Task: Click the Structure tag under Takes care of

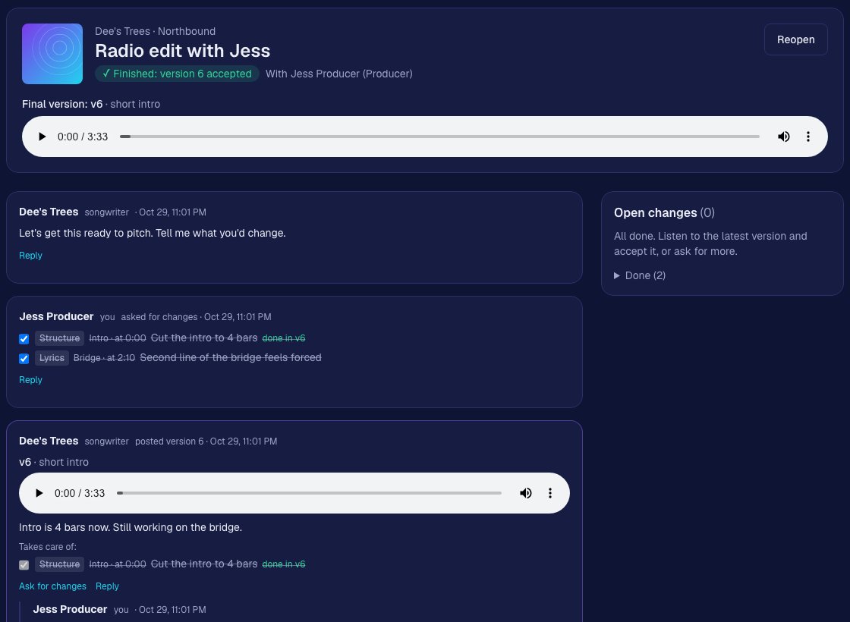Action: click(60, 564)
